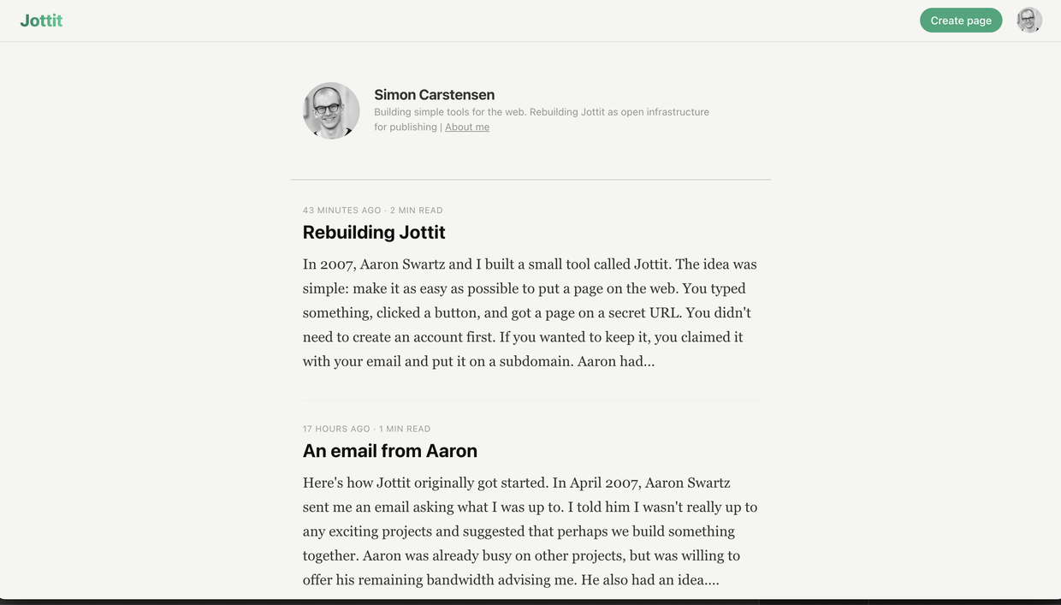Click the bio text about building simple tools
Screen dimensions: 1061x605
click(x=541, y=112)
